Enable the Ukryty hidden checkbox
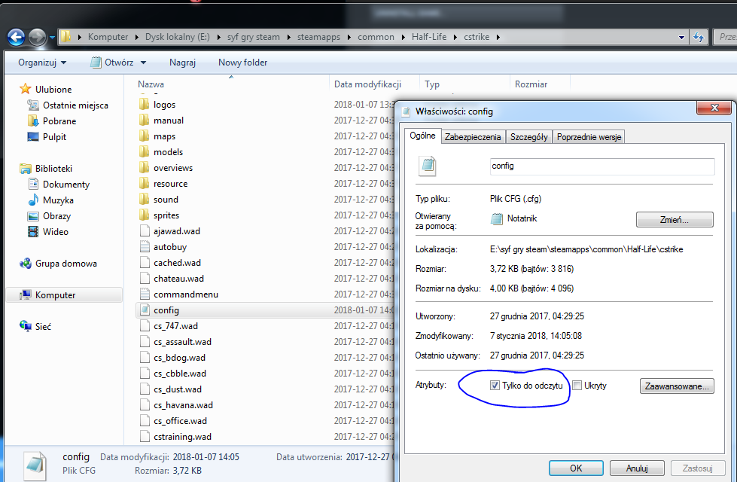This screenshot has height=482, width=737. click(577, 386)
